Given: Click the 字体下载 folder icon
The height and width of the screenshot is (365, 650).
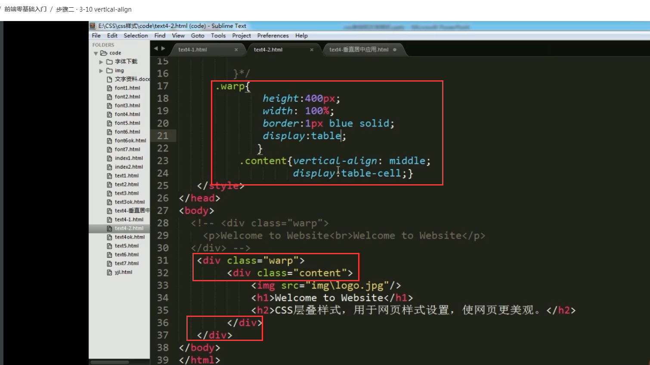Looking at the screenshot, I should tap(109, 62).
